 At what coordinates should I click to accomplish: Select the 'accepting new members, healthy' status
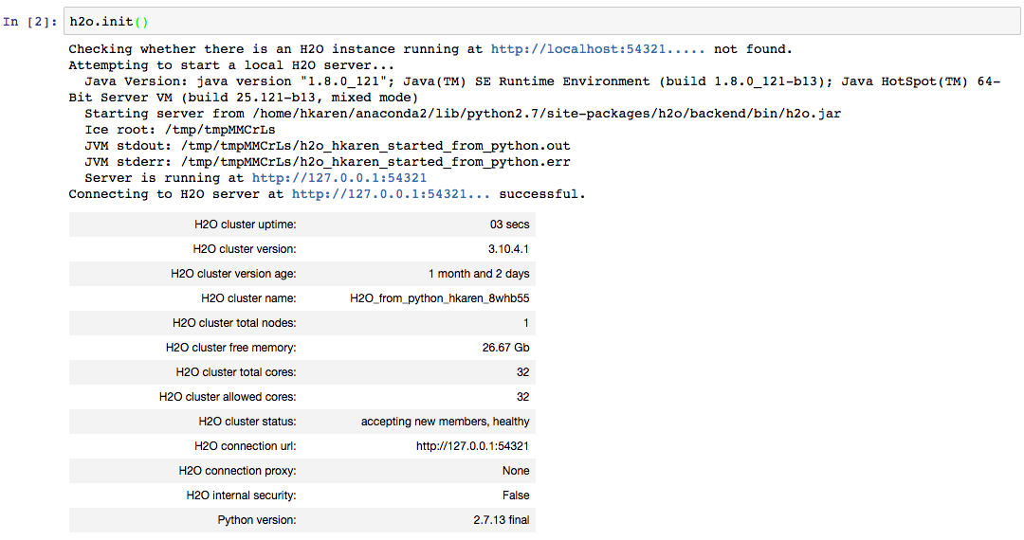point(445,422)
